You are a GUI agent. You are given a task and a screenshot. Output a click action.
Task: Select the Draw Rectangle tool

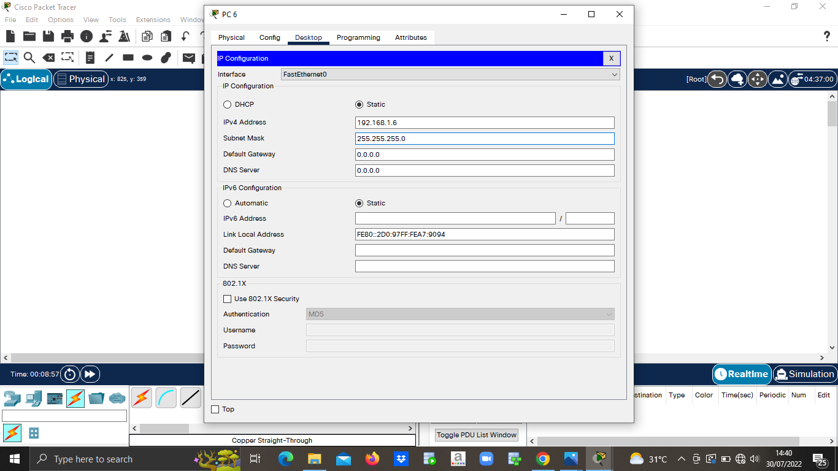click(x=128, y=58)
